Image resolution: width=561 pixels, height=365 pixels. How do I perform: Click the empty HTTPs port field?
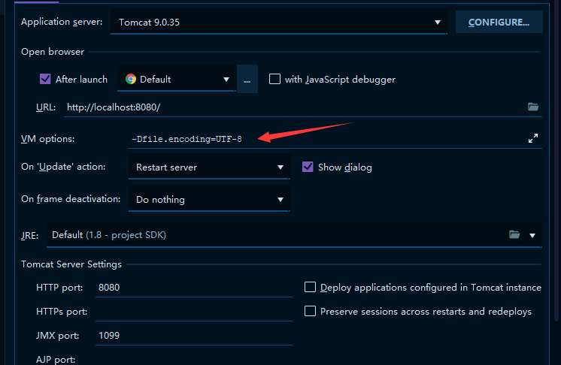pos(194,312)
